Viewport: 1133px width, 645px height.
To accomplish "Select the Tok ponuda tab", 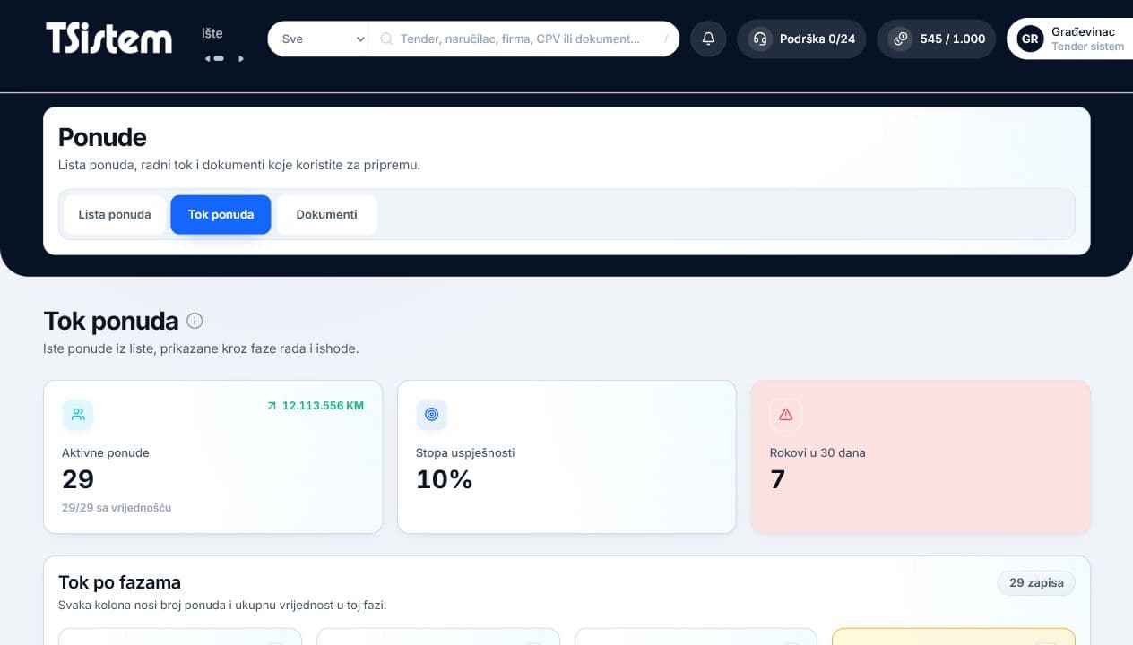I will click(x=221, y=215).
